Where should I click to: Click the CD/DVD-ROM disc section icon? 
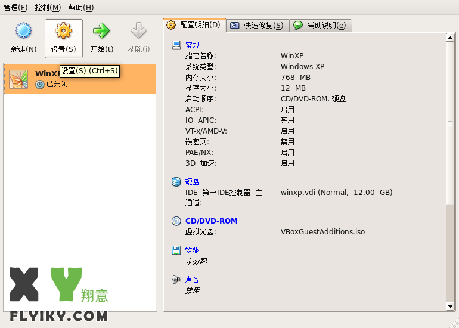pyautogui.click(x=176, y=221)
